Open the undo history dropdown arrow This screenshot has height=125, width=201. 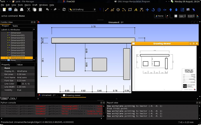pyautogui.click(x=52, y=10)
